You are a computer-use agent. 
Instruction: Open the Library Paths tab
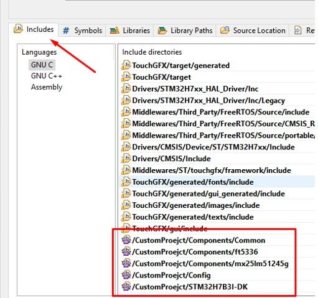pos(185,30)
